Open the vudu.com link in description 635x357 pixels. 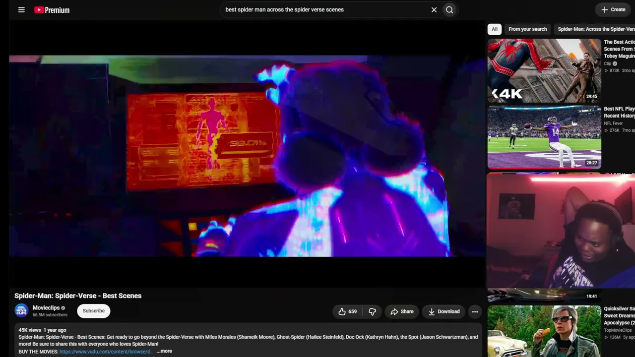tap(105, 352)
